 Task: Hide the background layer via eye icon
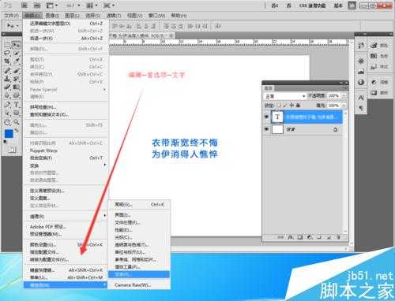click(266, 129)
